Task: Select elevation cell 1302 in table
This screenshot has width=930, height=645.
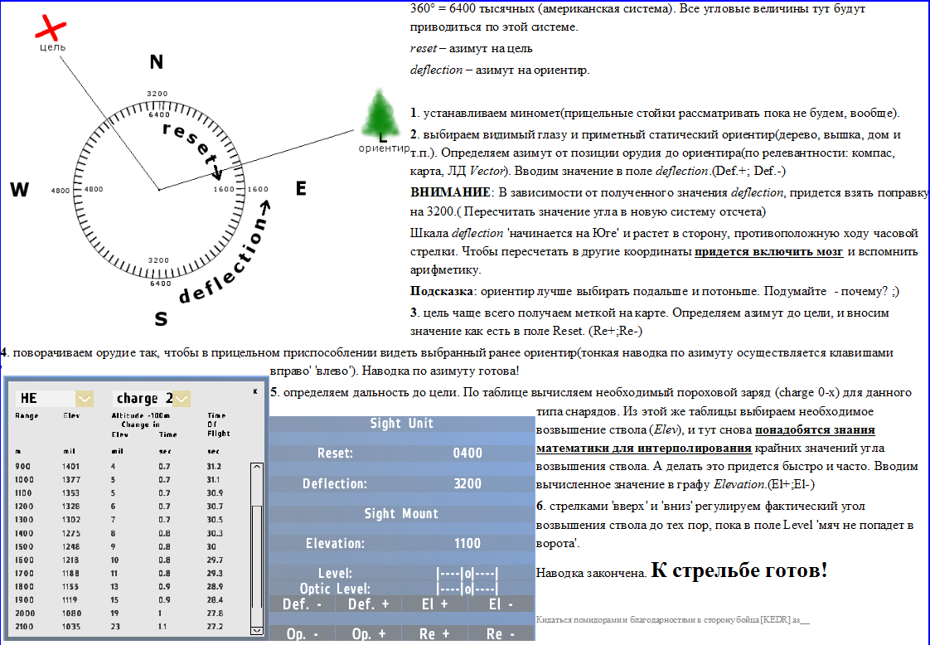Action: pyautogui.click(x=70, y=520)
